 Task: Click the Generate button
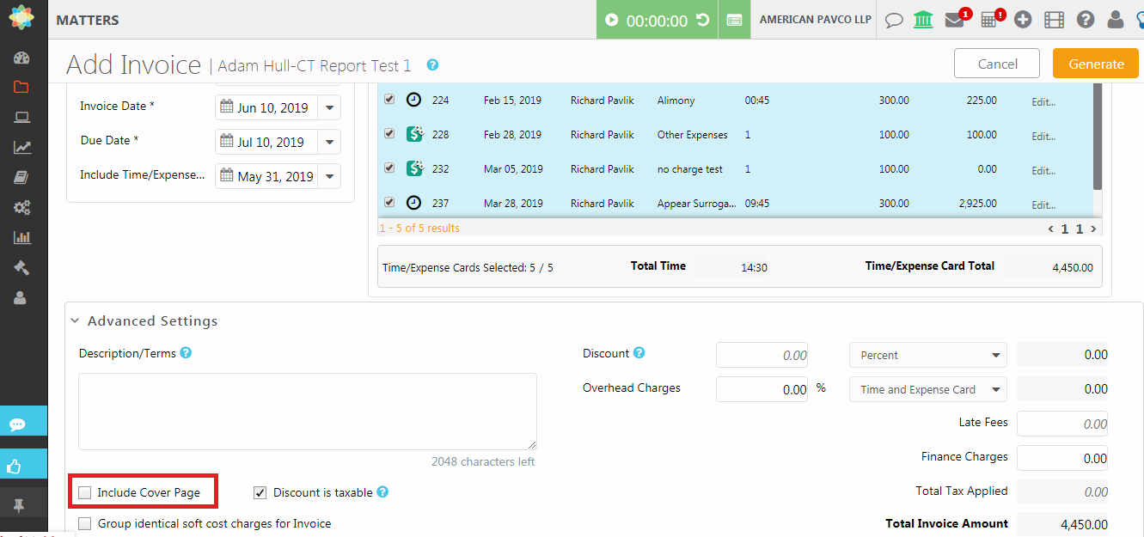[x=1095, y=64]
